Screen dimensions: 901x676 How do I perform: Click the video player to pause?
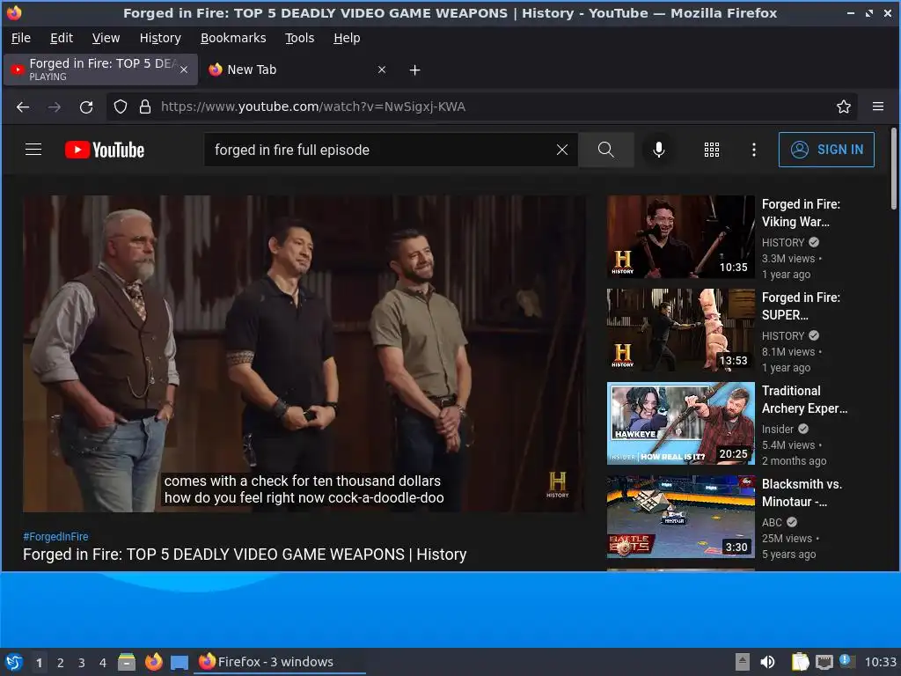[x=304, y=354]
